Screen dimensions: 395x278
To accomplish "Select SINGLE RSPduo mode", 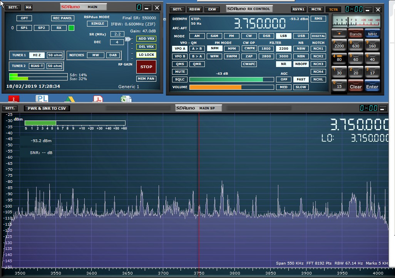I will click(97, 23).
